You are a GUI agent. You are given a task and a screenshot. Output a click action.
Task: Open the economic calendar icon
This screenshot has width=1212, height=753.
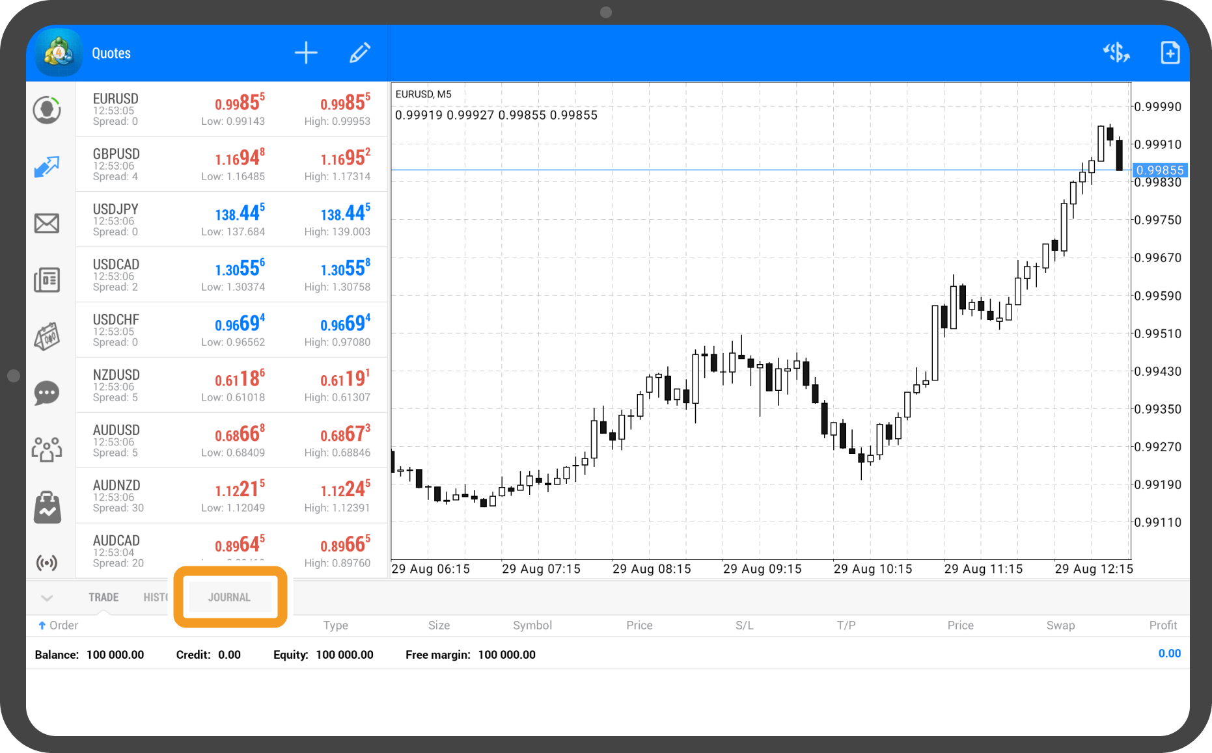[47, 336]
